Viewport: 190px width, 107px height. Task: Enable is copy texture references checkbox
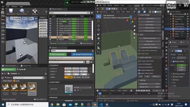click(139, 51)
